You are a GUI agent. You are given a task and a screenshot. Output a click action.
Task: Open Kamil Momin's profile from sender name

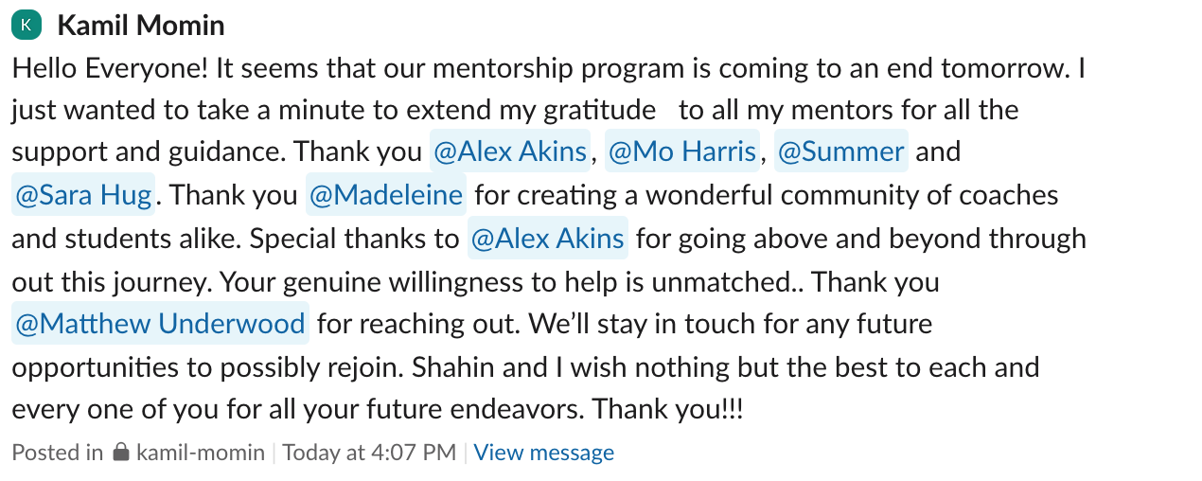pos(141,26)
